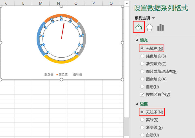Select the blue arc of the gauge chart
Image resolution: width=195 pixels, height=138 pixels.
[38, 39]
